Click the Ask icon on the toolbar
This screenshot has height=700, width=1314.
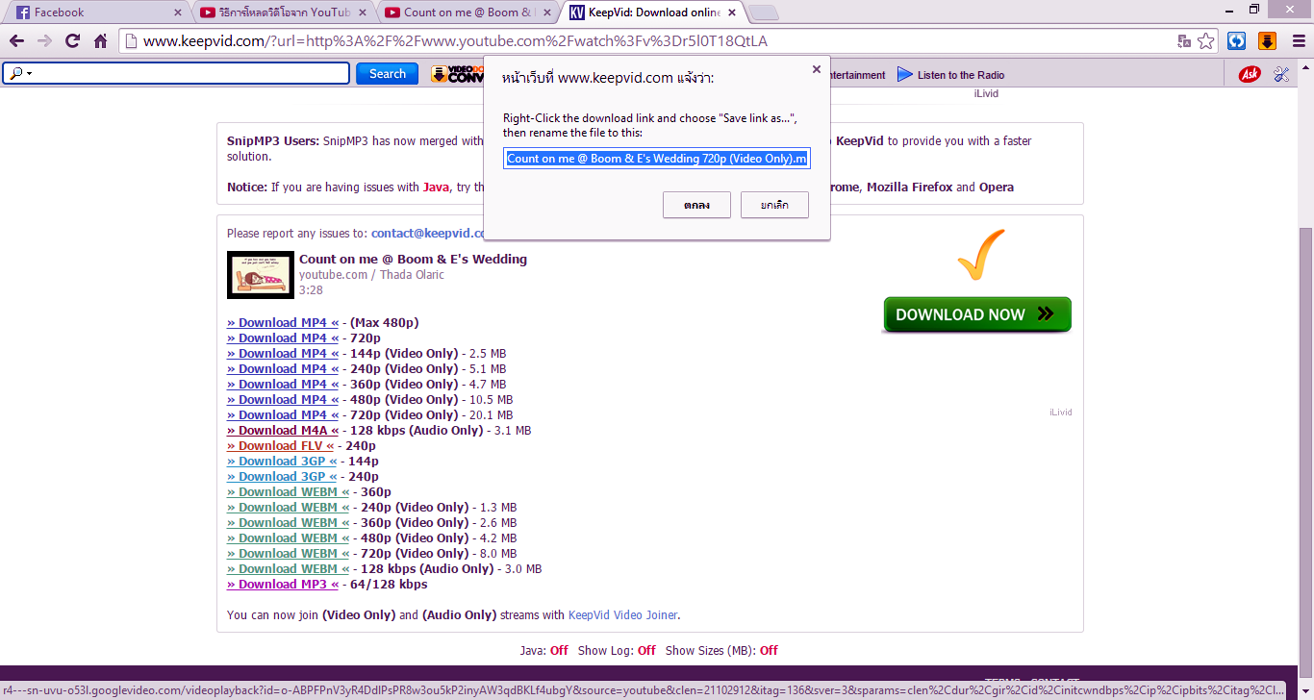(1248, 73)
